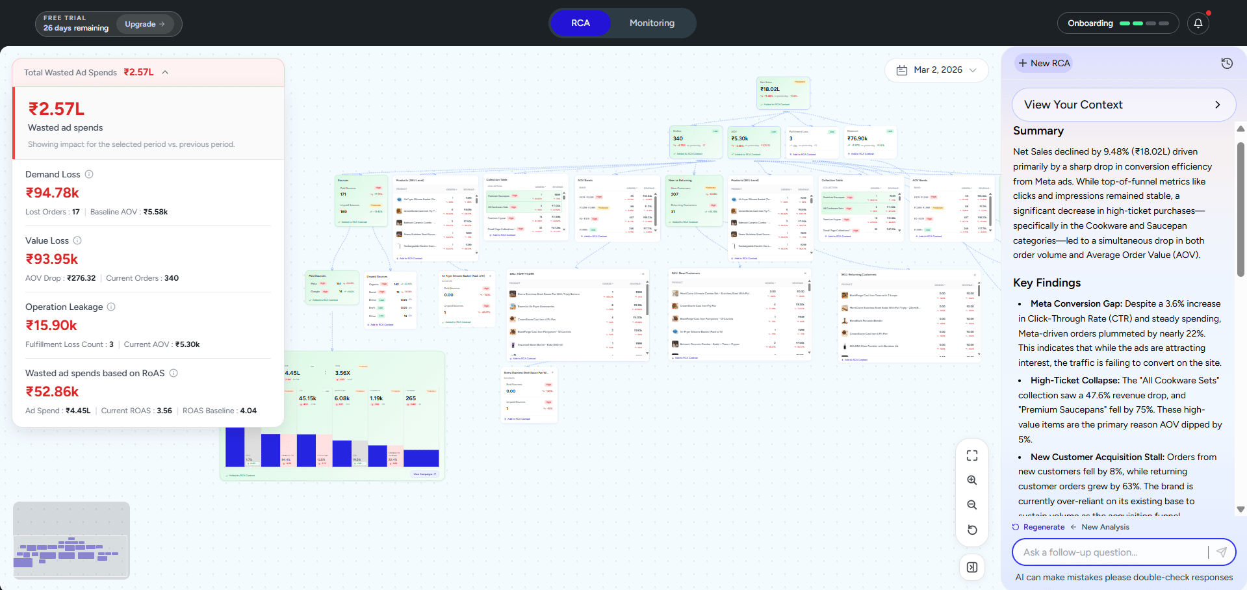Image resolution: width=1247 pixels, height=590 pixels.
Task: Open the notifications bell
Action: pos(1198,23)
